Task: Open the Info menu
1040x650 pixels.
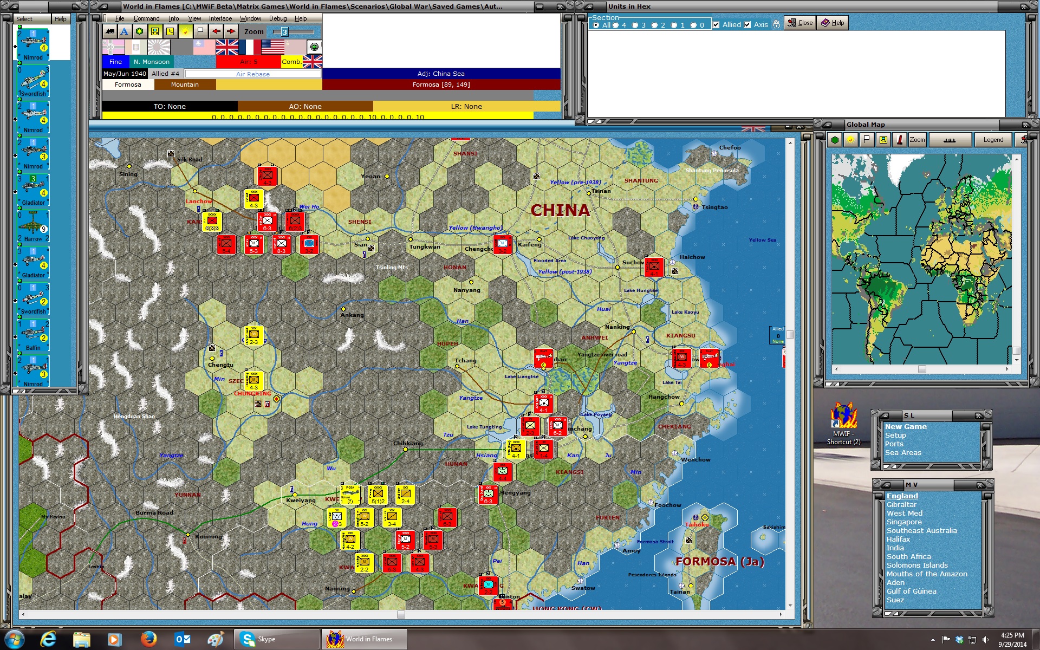Action: 173,18
